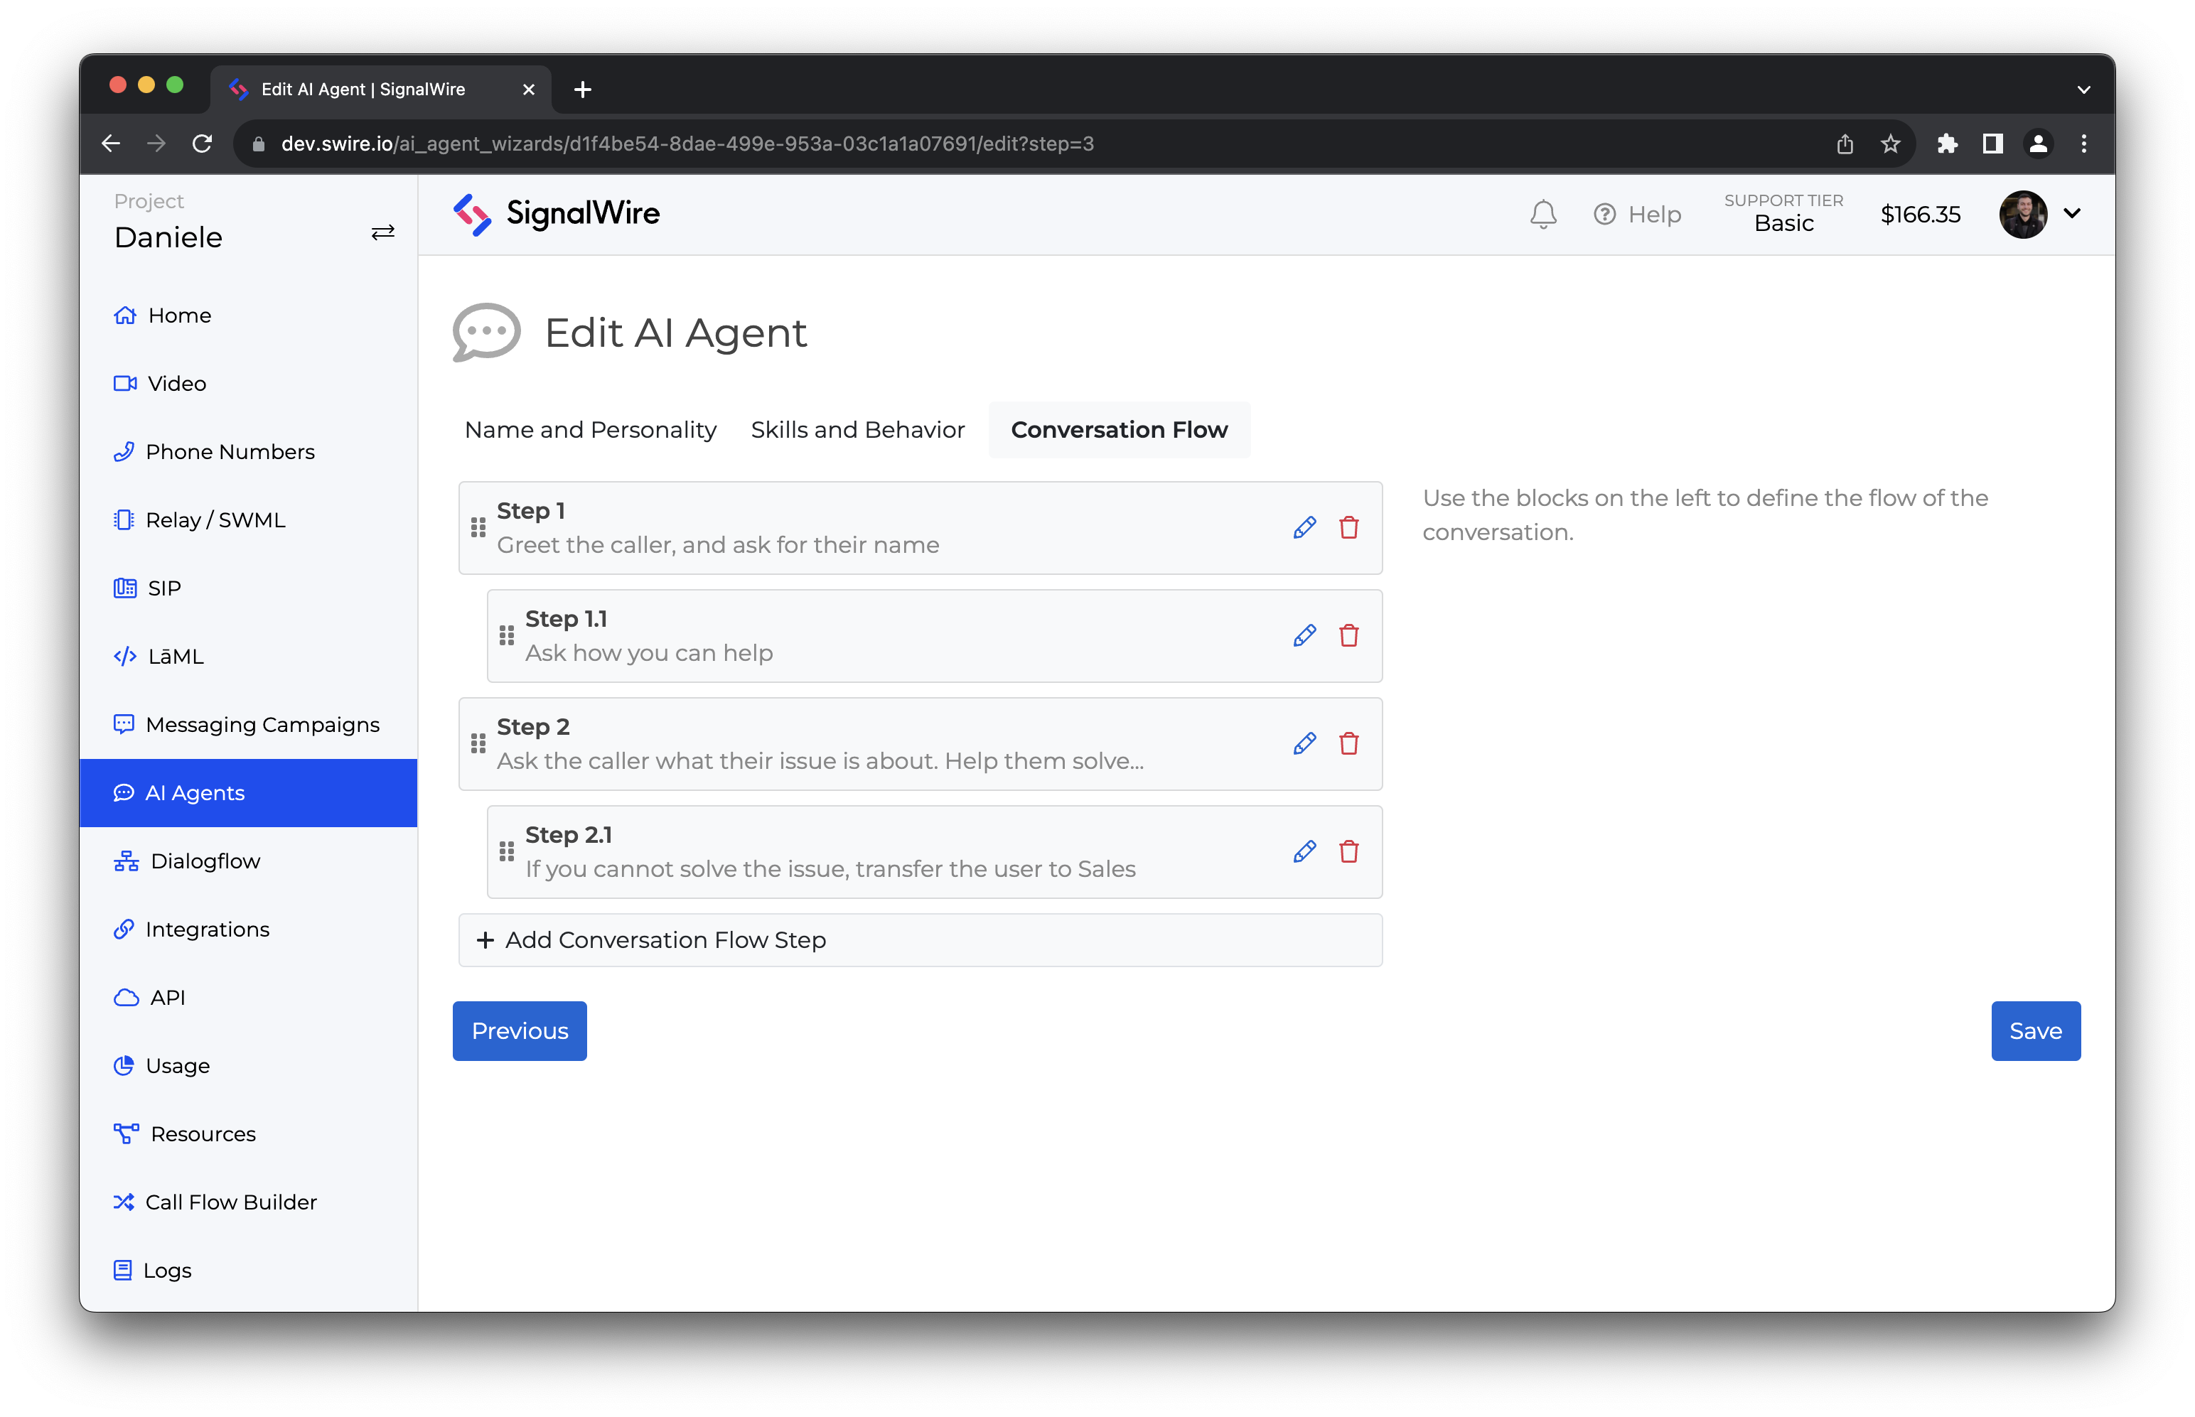Click the Previous button
The height and width of the screenshot is (1417, 2195).
coord(519,1030)
